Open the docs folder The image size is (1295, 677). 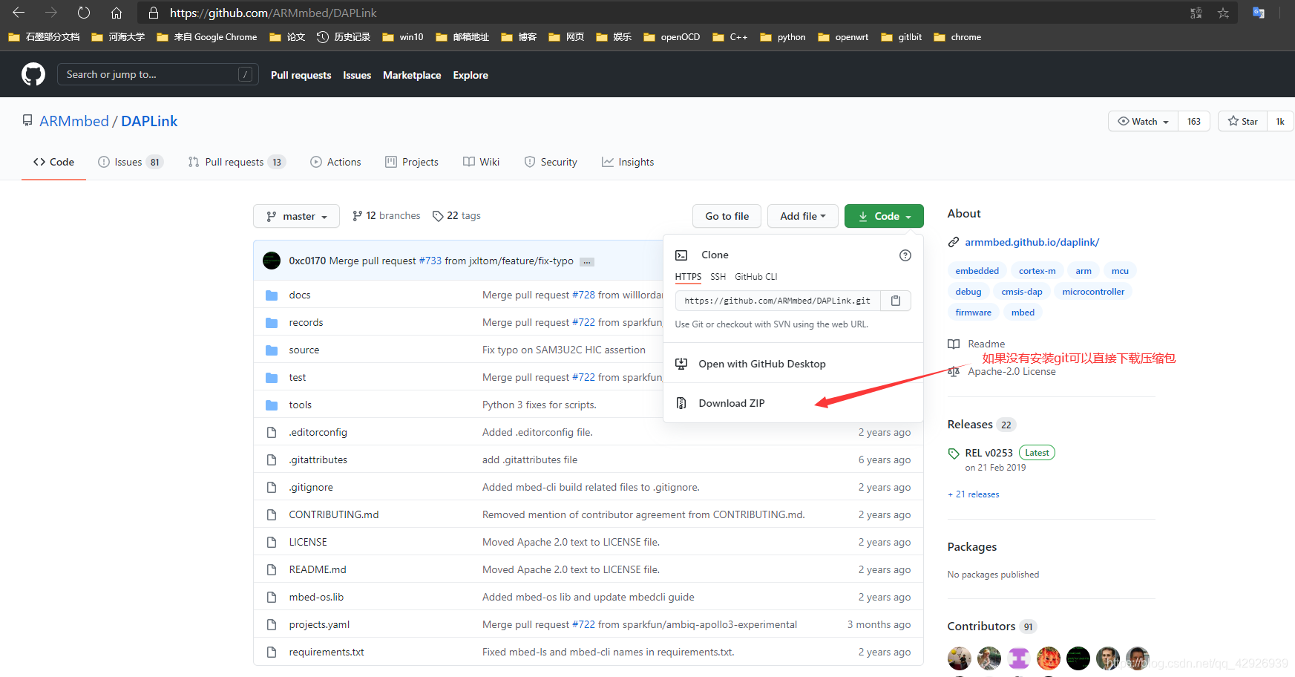click(x=300, y=295)
